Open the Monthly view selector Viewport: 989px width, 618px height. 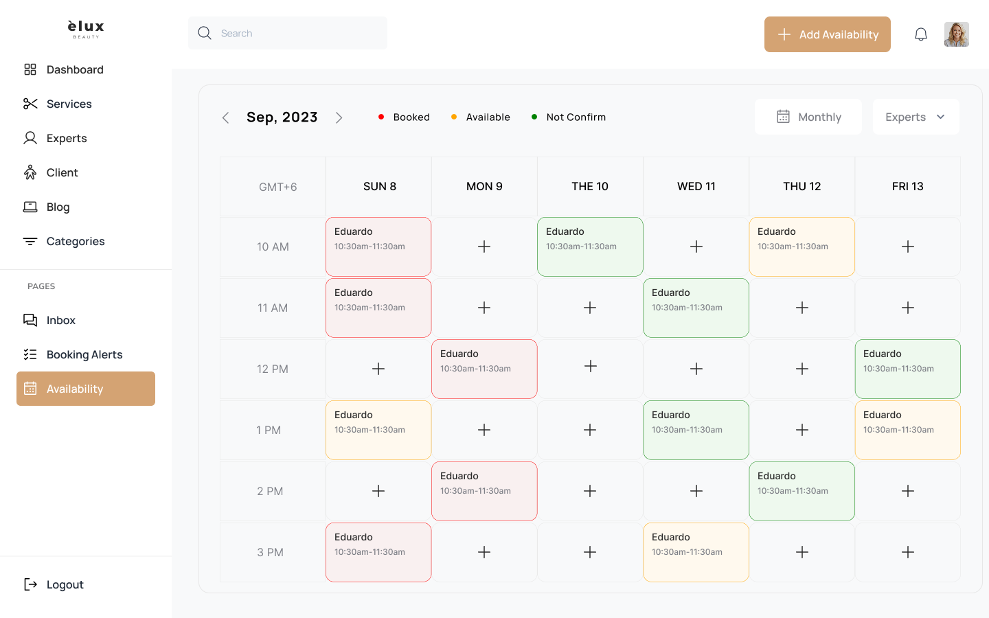pos(808,117)
